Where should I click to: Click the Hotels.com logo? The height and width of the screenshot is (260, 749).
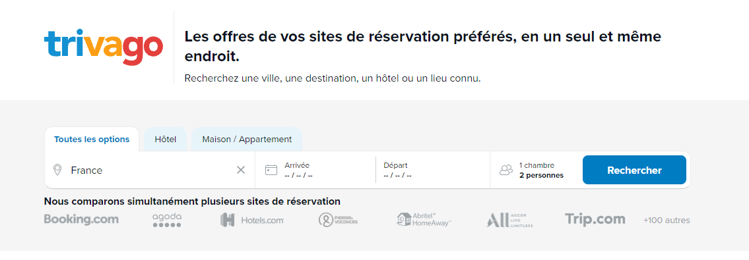(x=252, y=220)
